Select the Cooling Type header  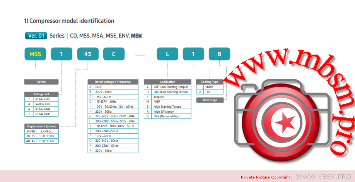click(210, 82)
